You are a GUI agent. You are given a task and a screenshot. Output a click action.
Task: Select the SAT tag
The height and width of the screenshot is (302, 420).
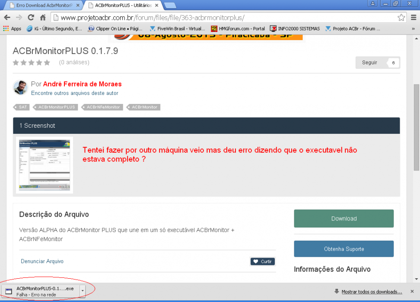coord(22,107)
